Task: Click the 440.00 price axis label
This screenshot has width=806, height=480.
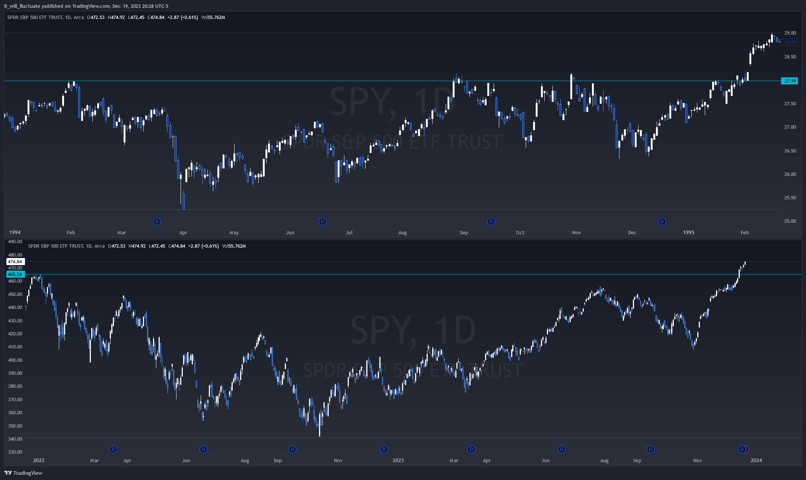Action: point(15,307)
